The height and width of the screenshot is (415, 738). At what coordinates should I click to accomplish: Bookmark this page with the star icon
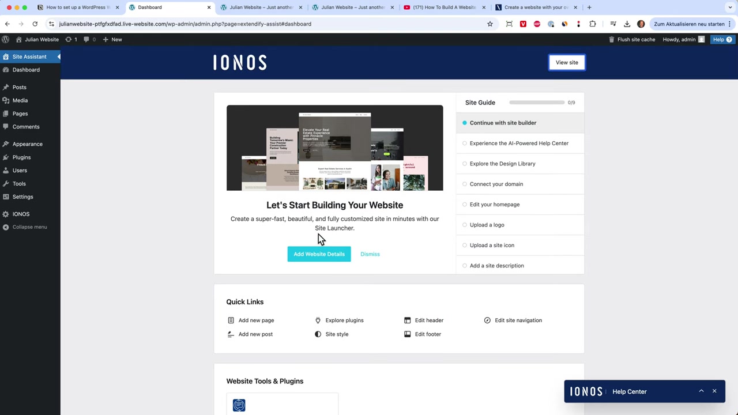(x=490, y=24)
